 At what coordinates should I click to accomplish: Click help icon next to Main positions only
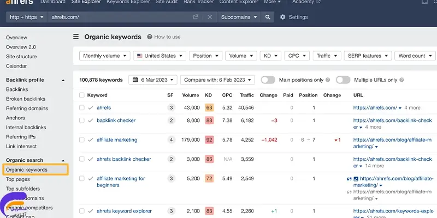tap(328, 80)
